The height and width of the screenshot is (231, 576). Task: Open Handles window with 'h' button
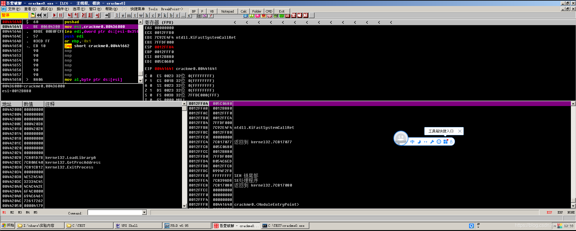pos(147,15)
